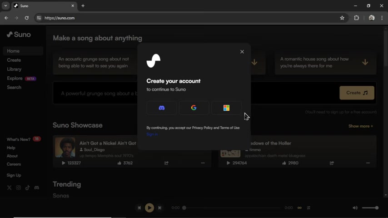Continue with Microsoft sign-up button

pos(226,108)
